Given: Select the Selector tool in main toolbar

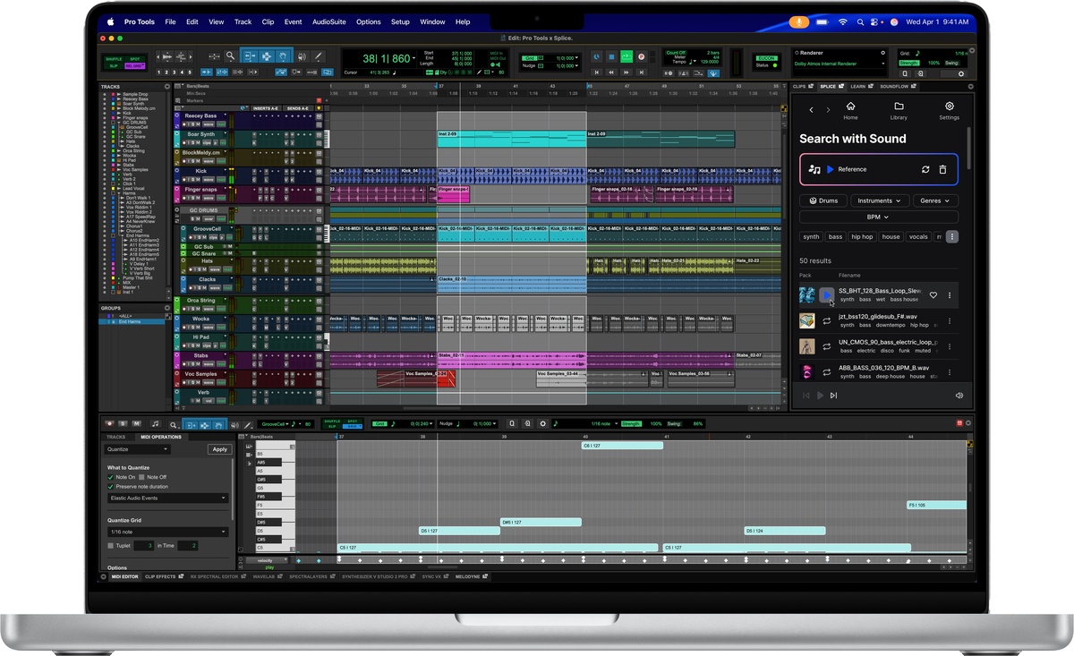Looking at the screenshot, I should pyautogui.click(x=267, y=55).
